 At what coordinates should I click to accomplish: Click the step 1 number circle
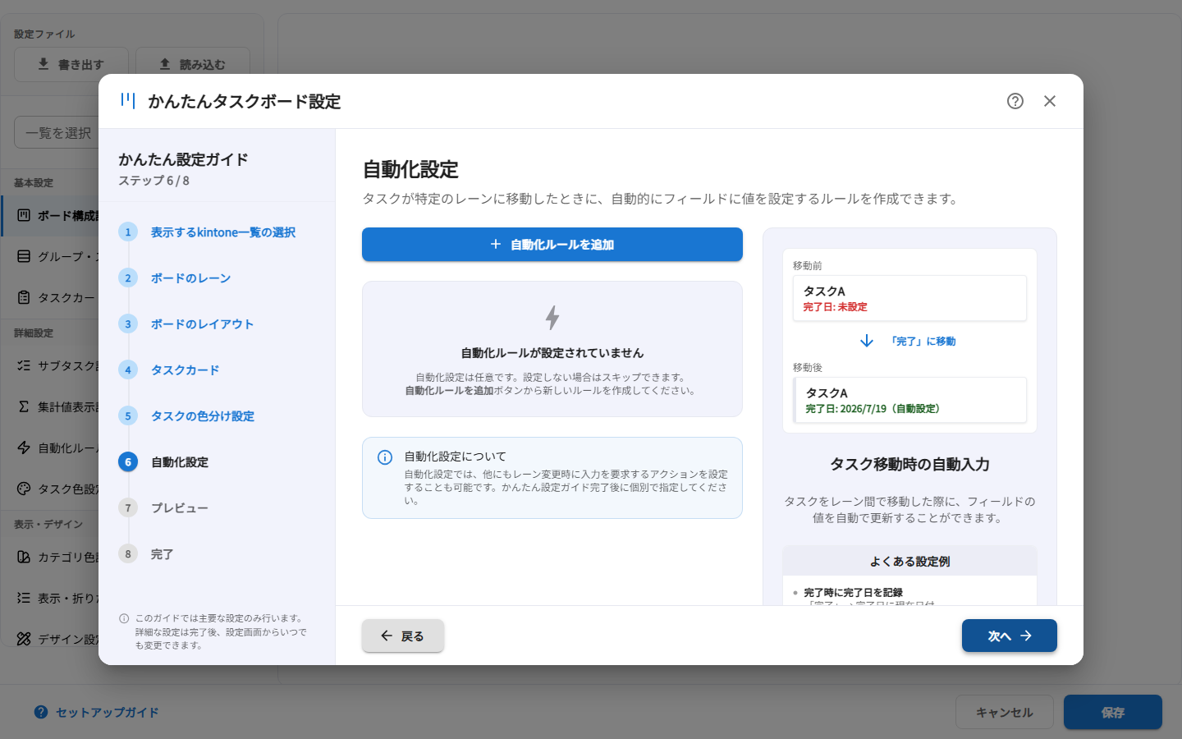128,232
